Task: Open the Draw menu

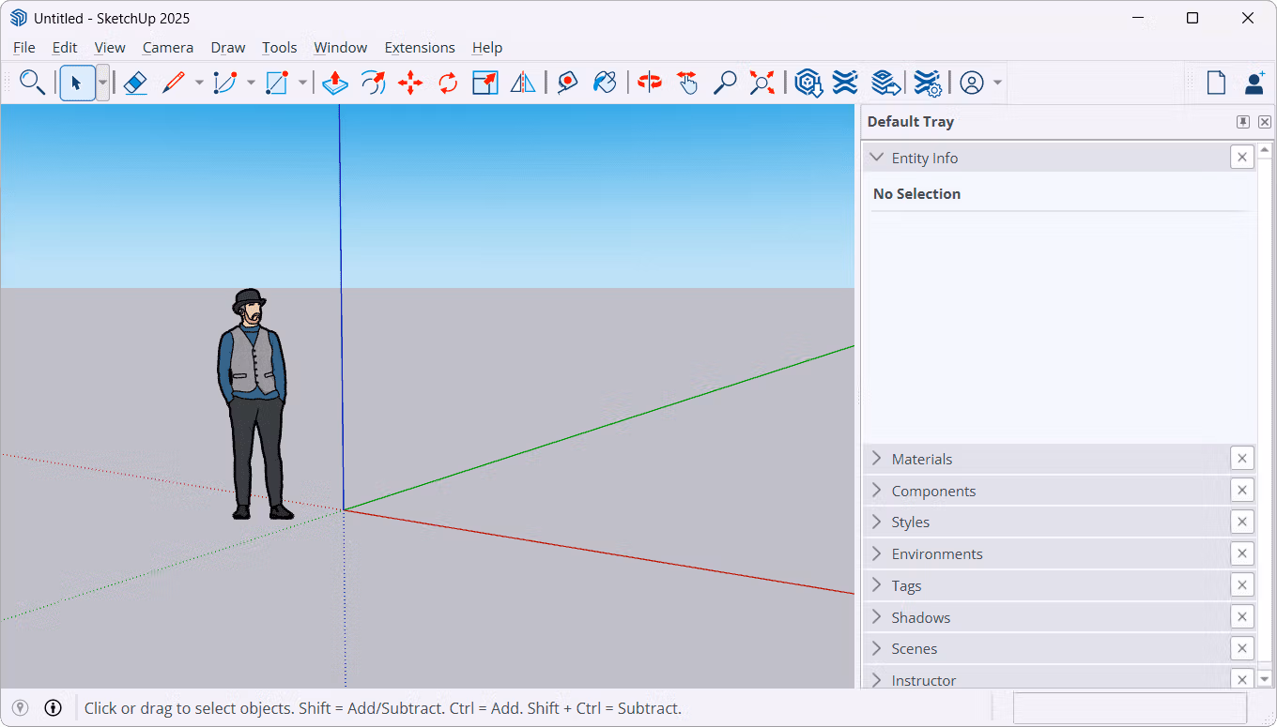Action: point(228,47)
